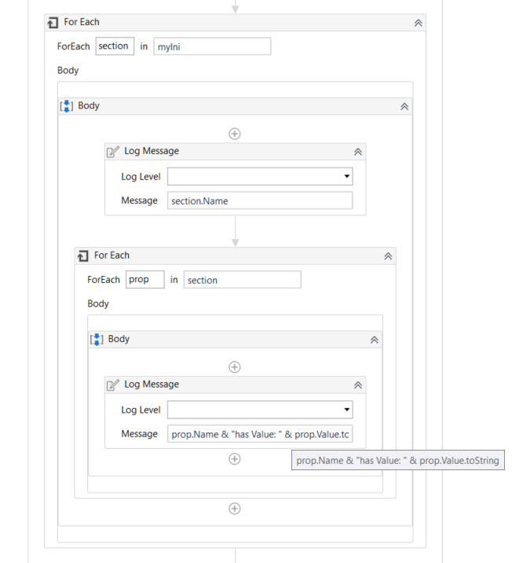The image size is (523, 563).
Task: Click the first Log Message activity icon
Action: (113, 152)
